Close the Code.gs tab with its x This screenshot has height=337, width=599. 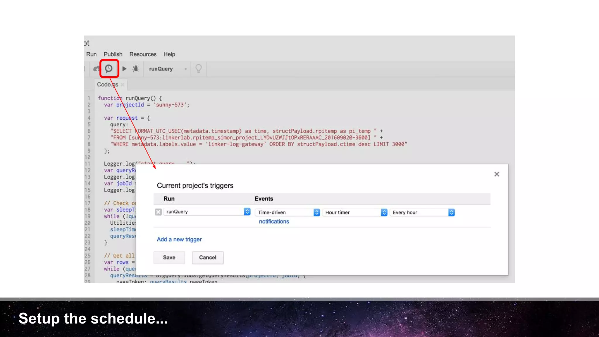(x=123, y=85)
